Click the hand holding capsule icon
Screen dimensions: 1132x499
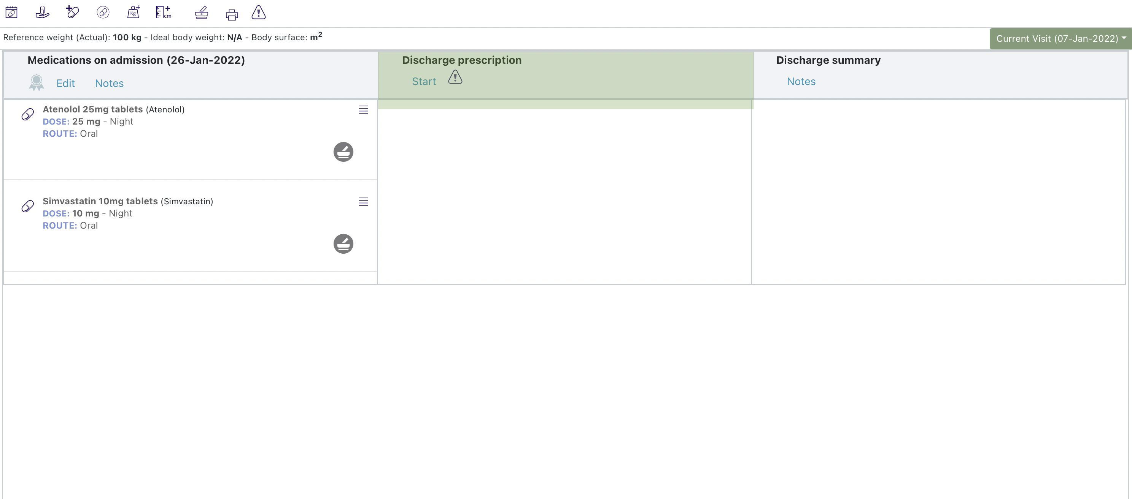[x=42, y=12]
